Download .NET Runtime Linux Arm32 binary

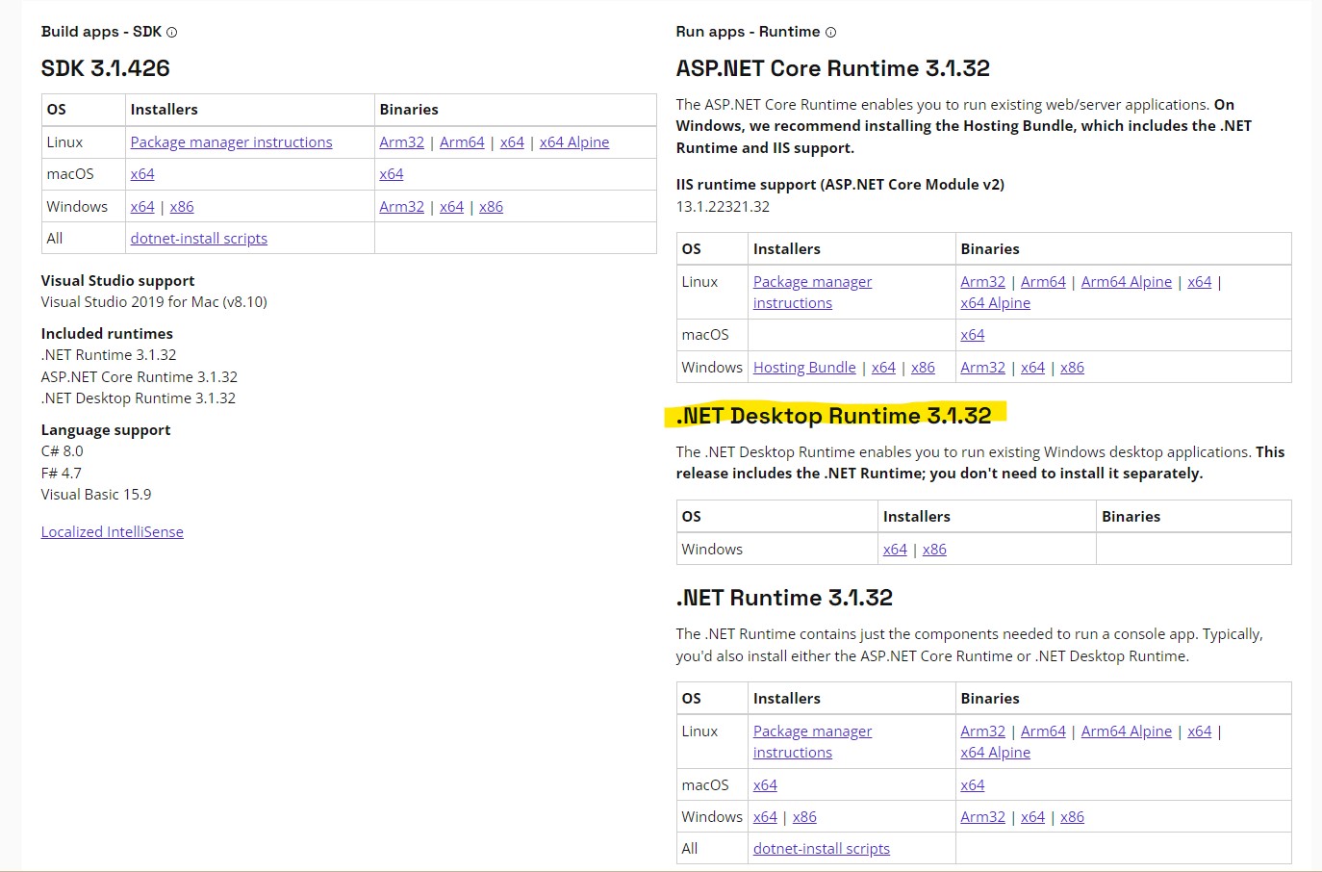982,731
